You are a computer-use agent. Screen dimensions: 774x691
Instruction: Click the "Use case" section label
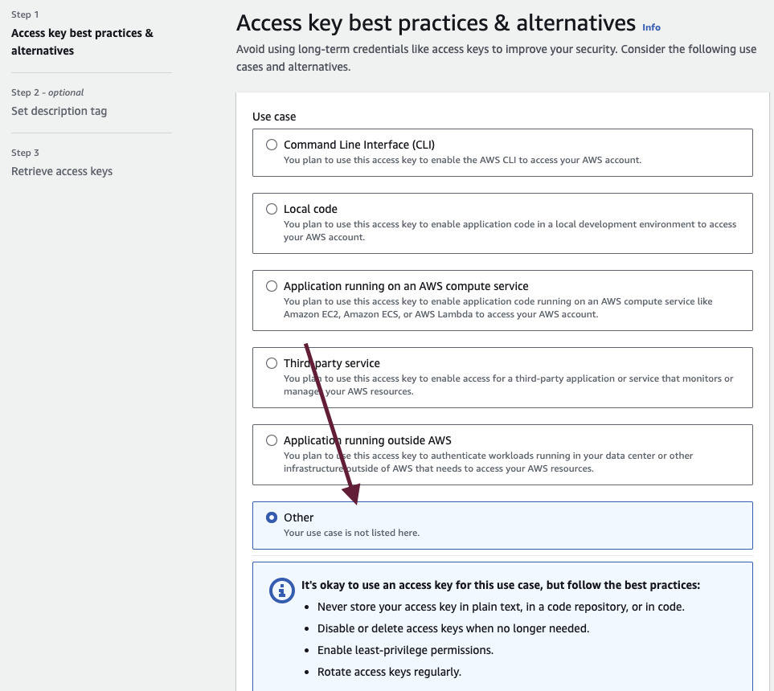[274, 117]
